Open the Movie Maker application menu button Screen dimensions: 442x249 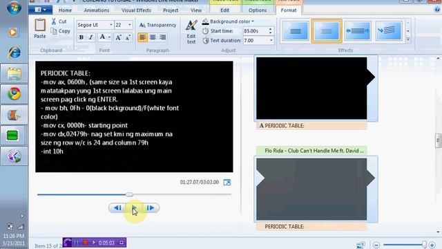pyautogui.click(x=41, y=10)
